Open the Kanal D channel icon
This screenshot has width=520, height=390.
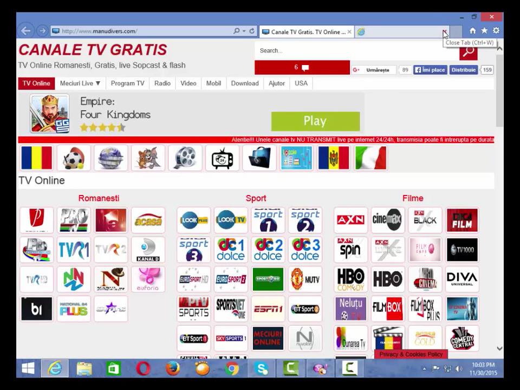click(148, 250)
